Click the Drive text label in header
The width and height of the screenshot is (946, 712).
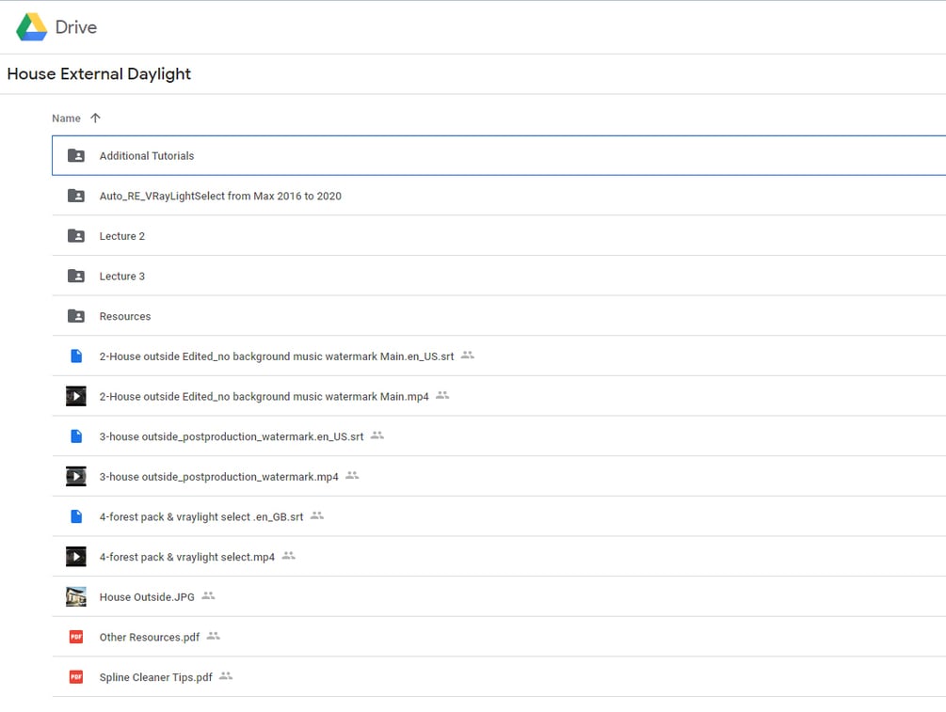(x=76, y=27)
